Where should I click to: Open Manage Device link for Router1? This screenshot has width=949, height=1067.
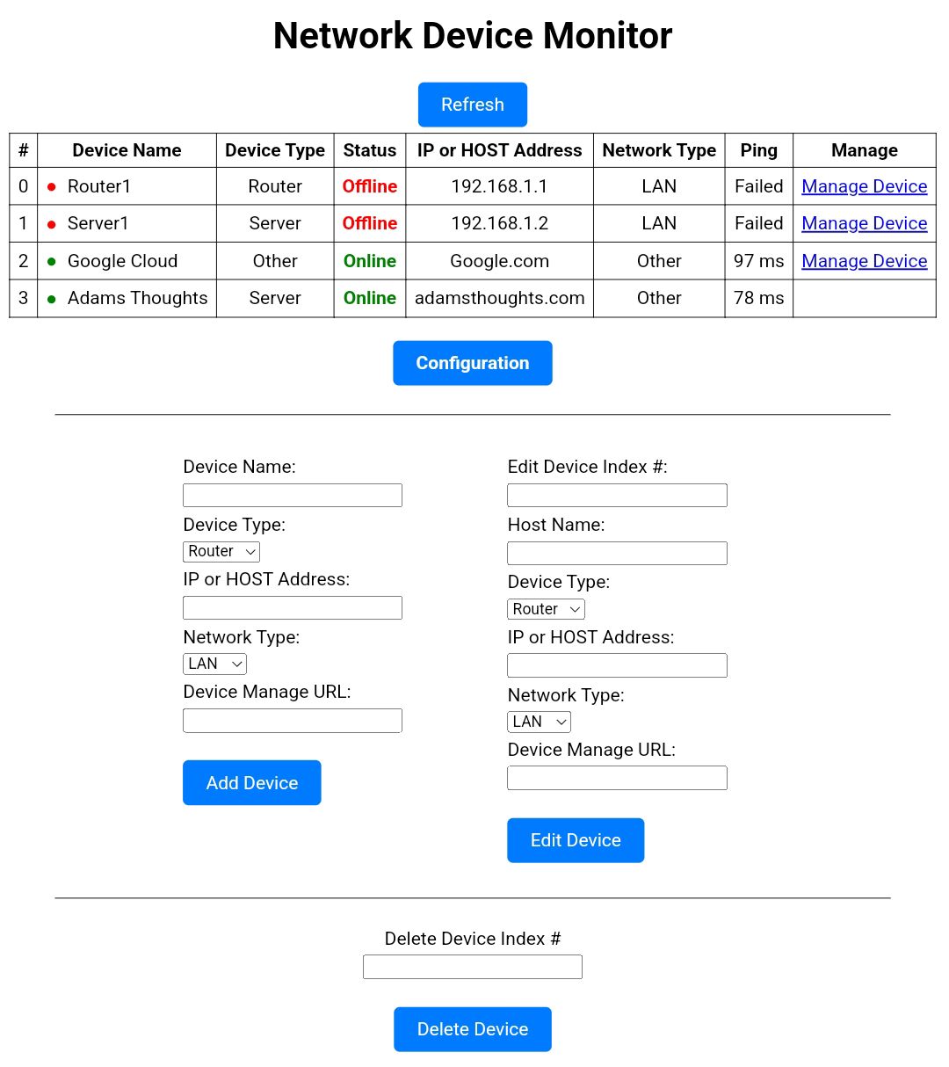point(864,186)
